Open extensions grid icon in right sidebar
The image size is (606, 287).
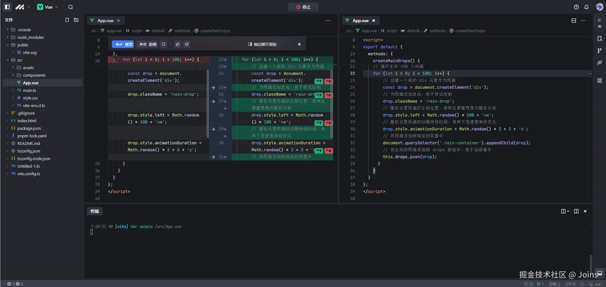pos(599,81)
